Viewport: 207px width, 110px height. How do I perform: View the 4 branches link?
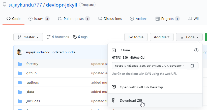coord(58,37)
